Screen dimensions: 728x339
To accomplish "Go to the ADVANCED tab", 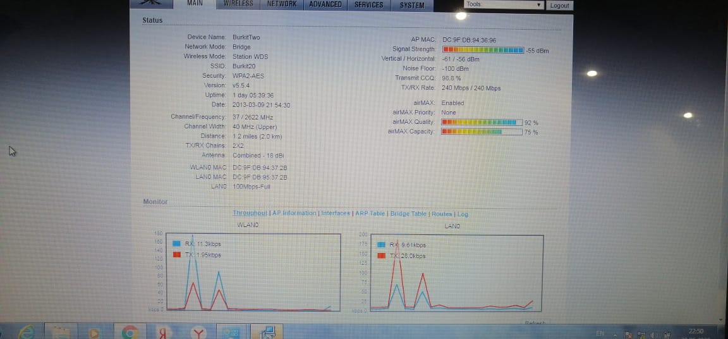I will pyautogui.click(x=325, y=4).
